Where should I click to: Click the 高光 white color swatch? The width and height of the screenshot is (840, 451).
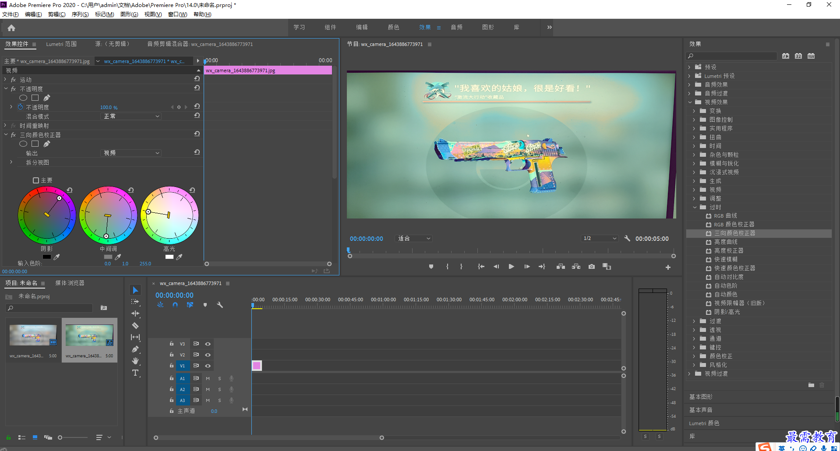pos(169,257)
